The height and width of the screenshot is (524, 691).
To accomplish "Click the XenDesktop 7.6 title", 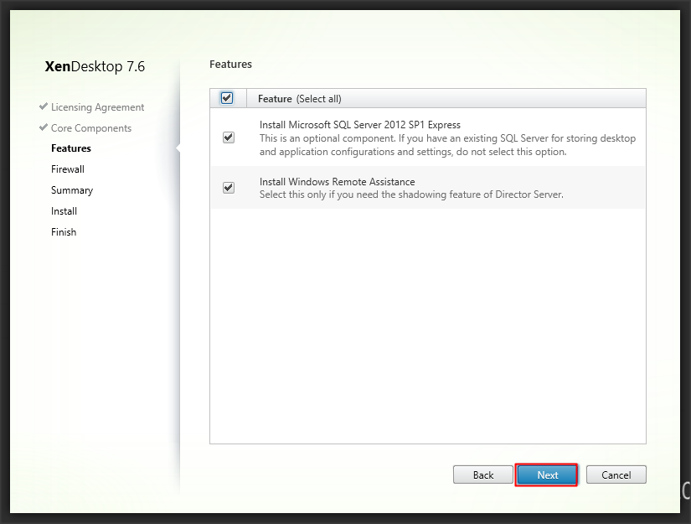I will click(95, 66).
